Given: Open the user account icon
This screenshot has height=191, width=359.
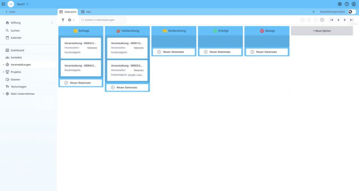Looking at the screenshot, I should click(x=354, y=4).
